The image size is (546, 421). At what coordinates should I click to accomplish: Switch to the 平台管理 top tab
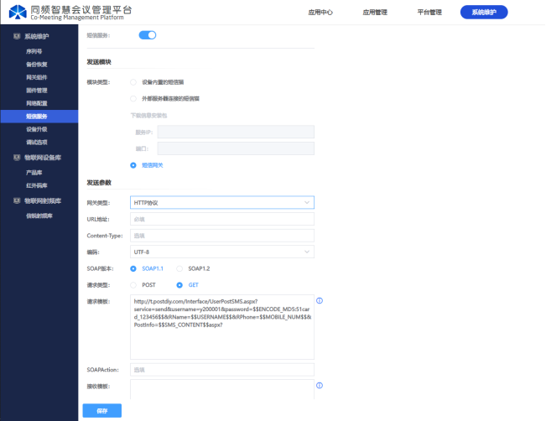(x=429, y=13)
